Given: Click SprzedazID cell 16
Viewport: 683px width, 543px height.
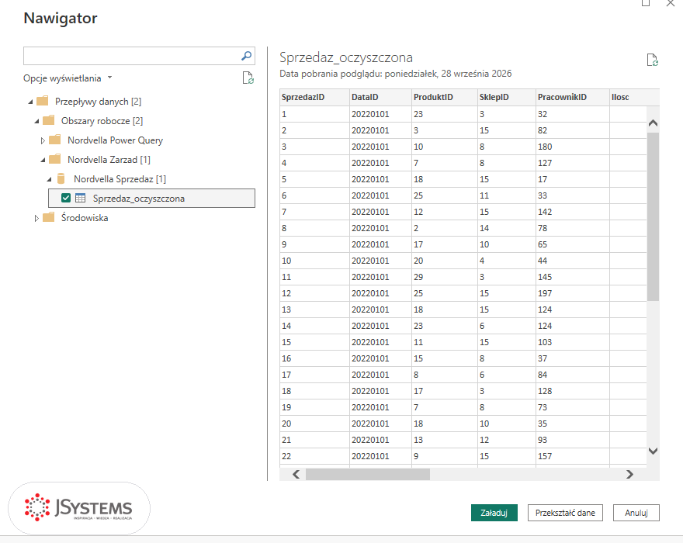Looking at the screenshot, I should click(314, 358).
